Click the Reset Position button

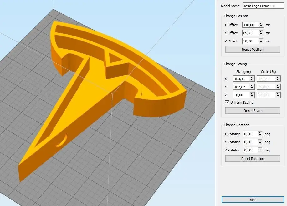(x=253, y=50)
